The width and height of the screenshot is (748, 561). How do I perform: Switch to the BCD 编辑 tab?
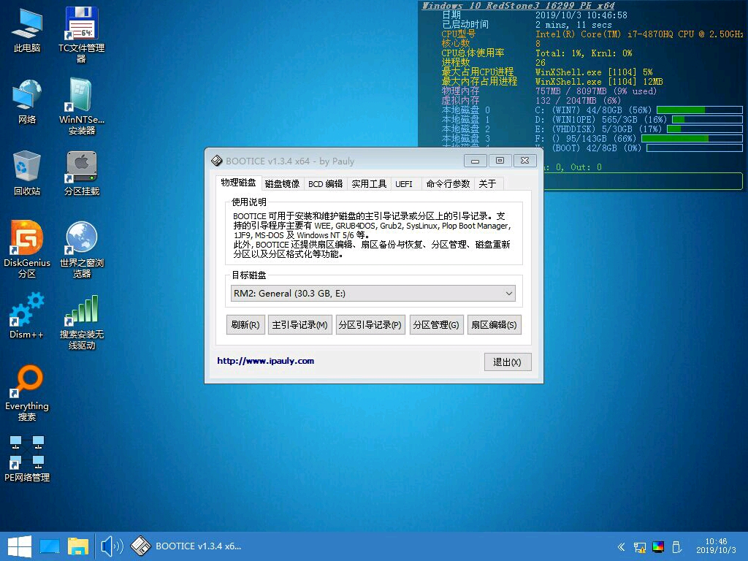(325, 183)
